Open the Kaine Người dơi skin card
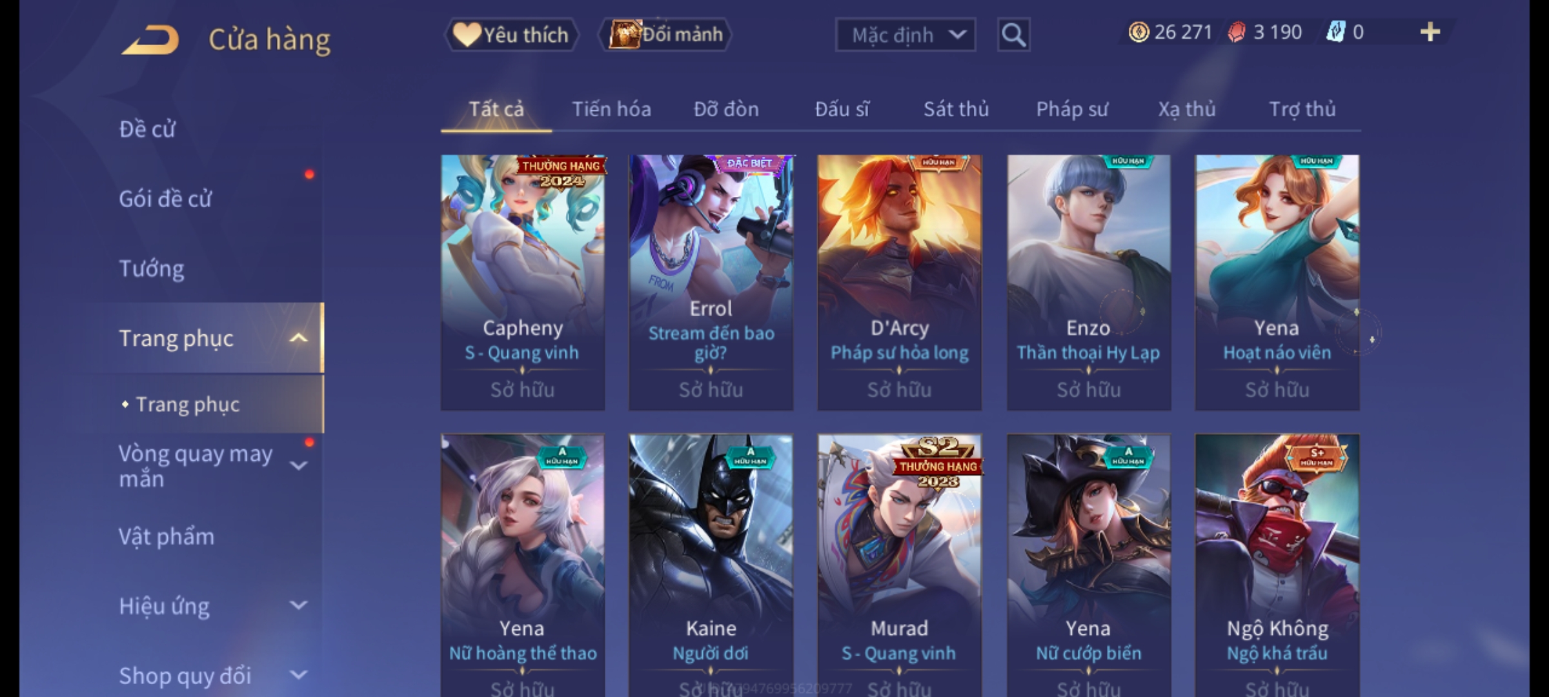Viewport: 1549px width, 697px height. 711,565
